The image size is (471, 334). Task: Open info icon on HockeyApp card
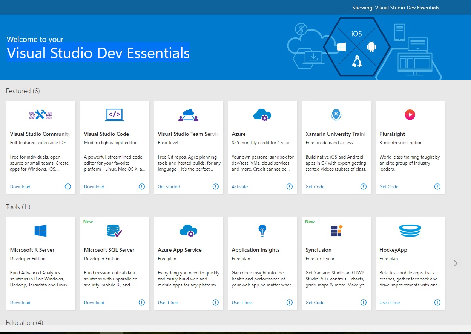[437, 302]
